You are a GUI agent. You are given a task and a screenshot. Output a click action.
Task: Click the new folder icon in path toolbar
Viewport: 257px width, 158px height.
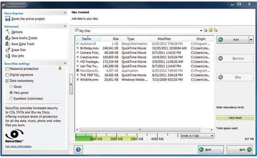point(210,30)
